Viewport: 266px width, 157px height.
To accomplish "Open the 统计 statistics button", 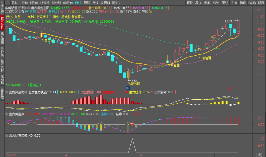I will pyautogui.click(x=216, y=3).
